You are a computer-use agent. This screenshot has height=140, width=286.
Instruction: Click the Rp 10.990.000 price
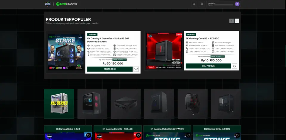(211, 60)
